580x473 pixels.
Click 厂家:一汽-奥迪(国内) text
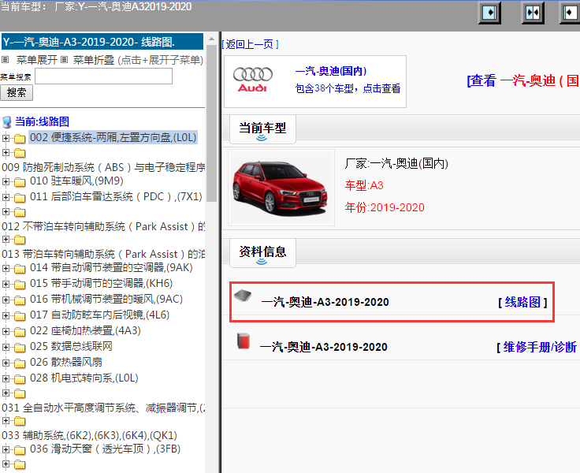point(396,163)
